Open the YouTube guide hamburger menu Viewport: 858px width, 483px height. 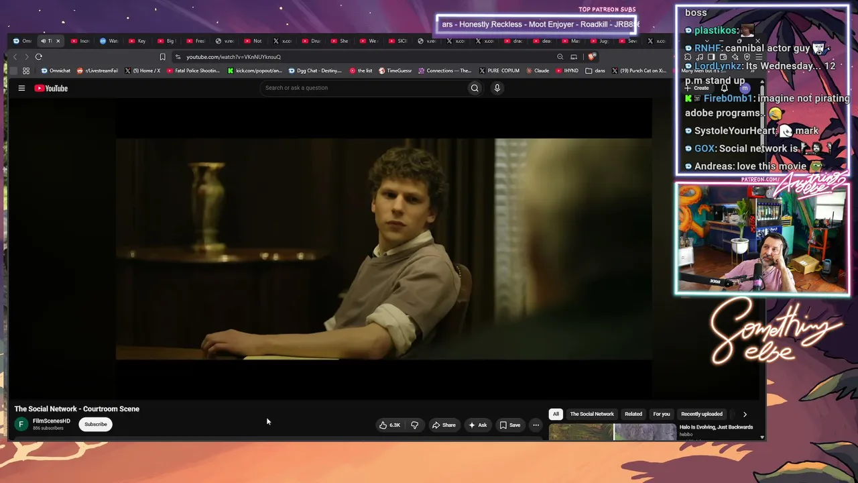(x=21, y=88)
